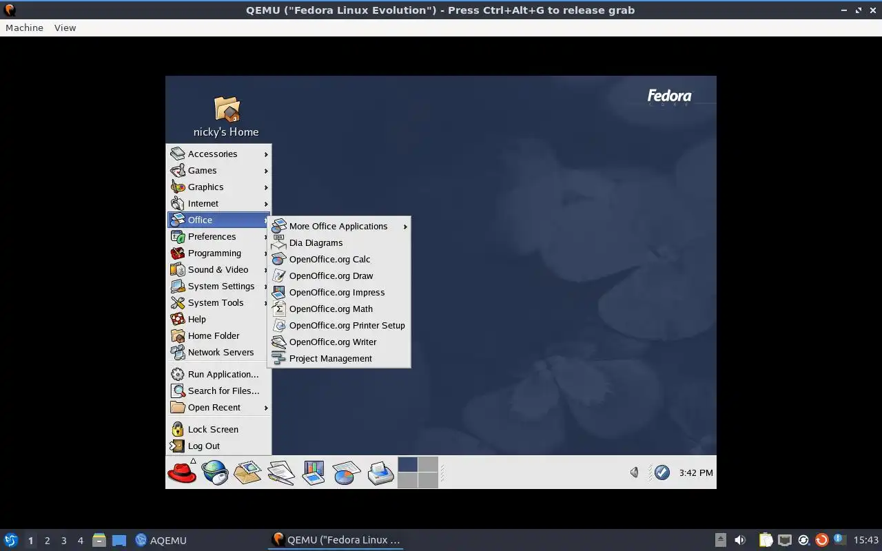Expand the Open Recent submenu arrow
The width and height of the screenshot is (882, 551).
click(266, 408)
